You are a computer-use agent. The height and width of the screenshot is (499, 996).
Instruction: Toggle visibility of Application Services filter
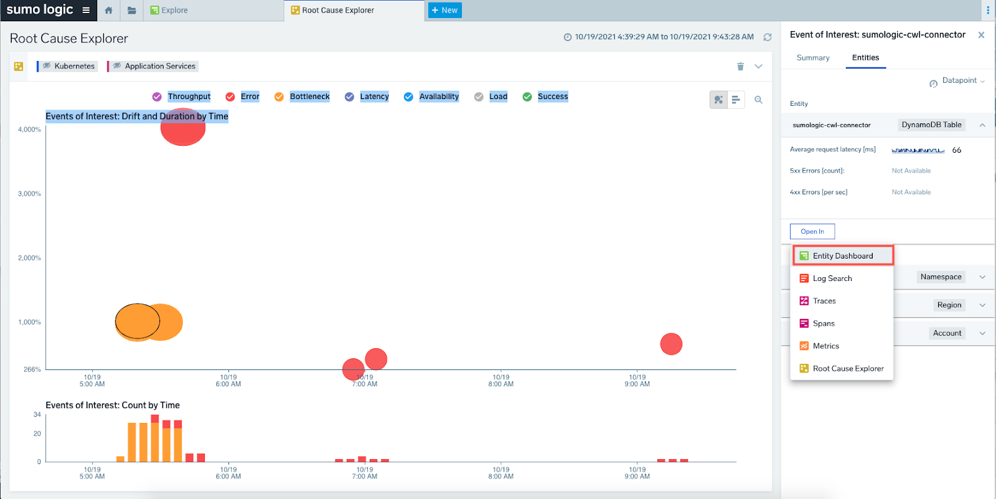pos(117,65)
